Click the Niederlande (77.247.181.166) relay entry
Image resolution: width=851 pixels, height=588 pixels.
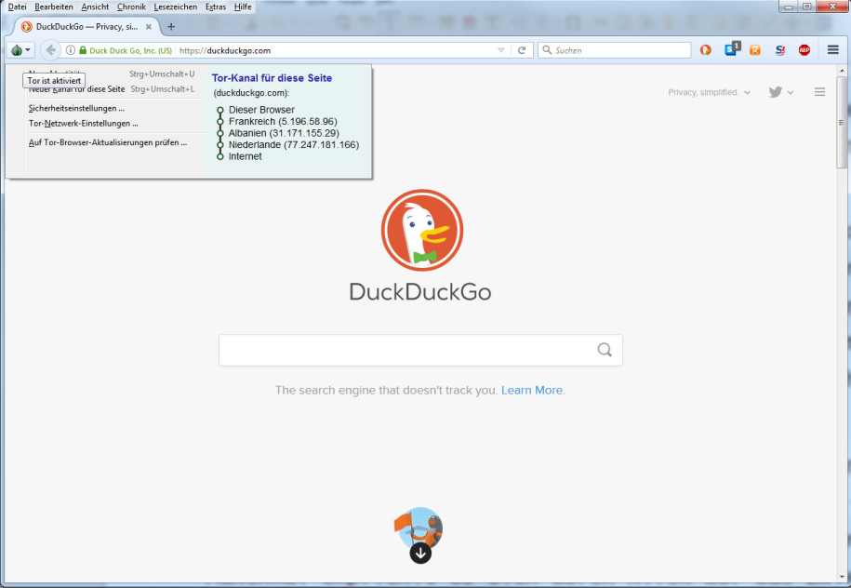pyautogui.click(x=294, y=145)
